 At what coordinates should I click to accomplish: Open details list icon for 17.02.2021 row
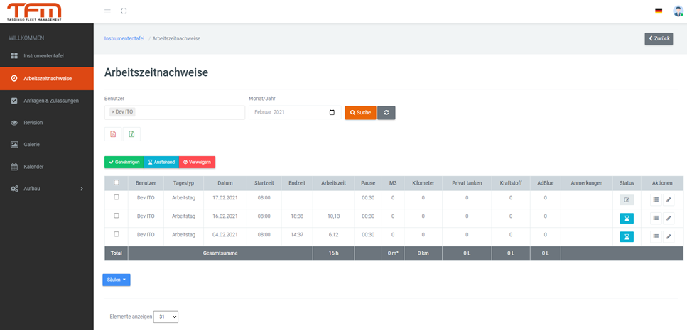click(656, 199)
